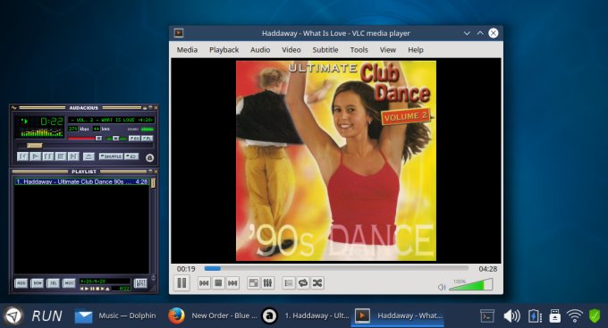The height and width of the screenshot is (328, 608).
Task: Switch to Audacious Haddaway taskbar entry
Action: pos(306,315)
